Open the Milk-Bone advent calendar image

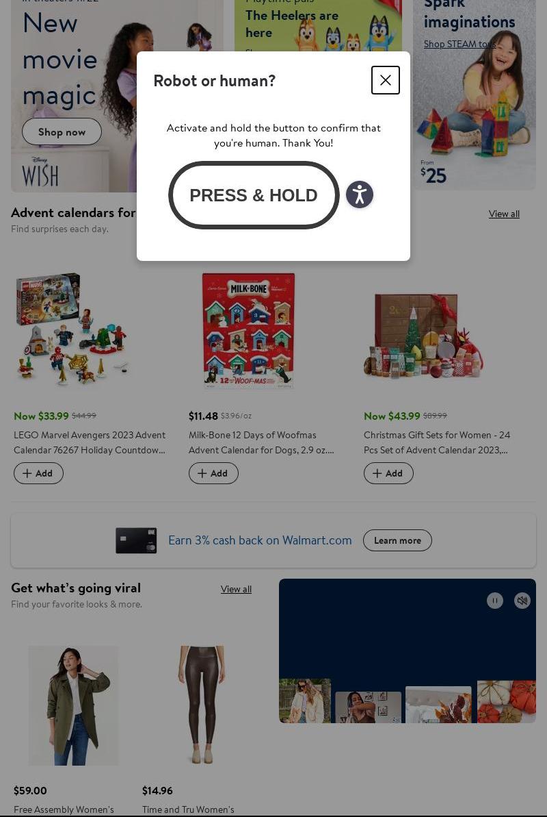248,331
